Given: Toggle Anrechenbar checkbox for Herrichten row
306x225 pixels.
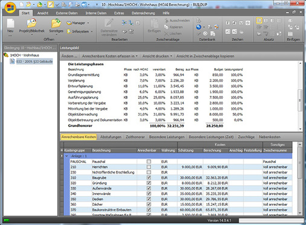Looking at the screenshot, I should pos(149,167).
